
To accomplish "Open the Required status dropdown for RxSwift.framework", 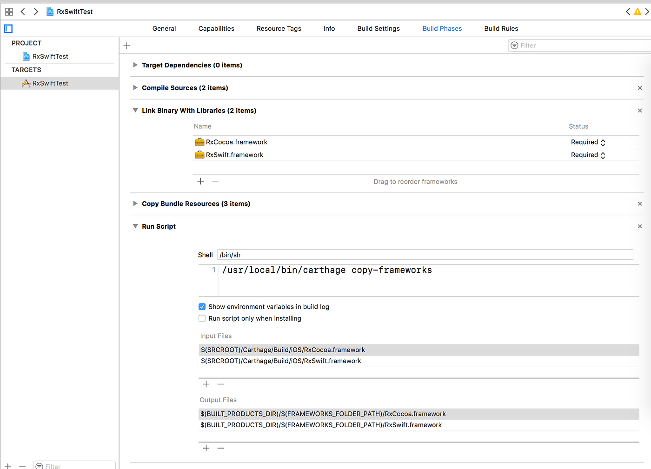I will pos(603,155).
